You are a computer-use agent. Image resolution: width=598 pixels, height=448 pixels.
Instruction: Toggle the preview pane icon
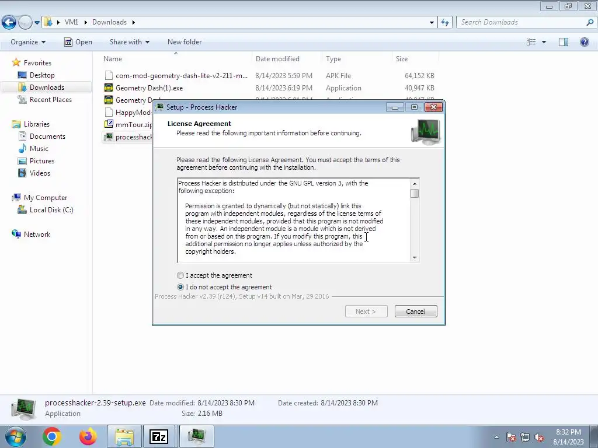[564, 42]
